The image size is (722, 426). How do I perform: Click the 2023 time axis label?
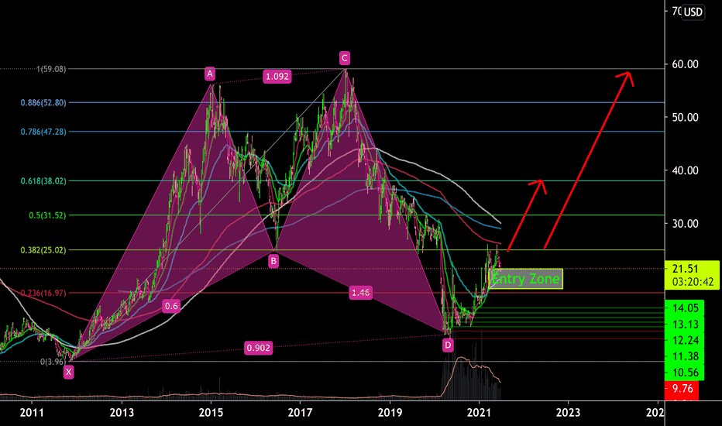pos(568,413)
